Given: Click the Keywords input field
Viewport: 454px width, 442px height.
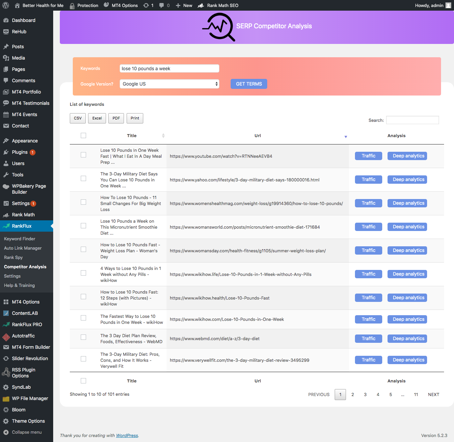Looking at the screenshot, I should tap(170, 69).
